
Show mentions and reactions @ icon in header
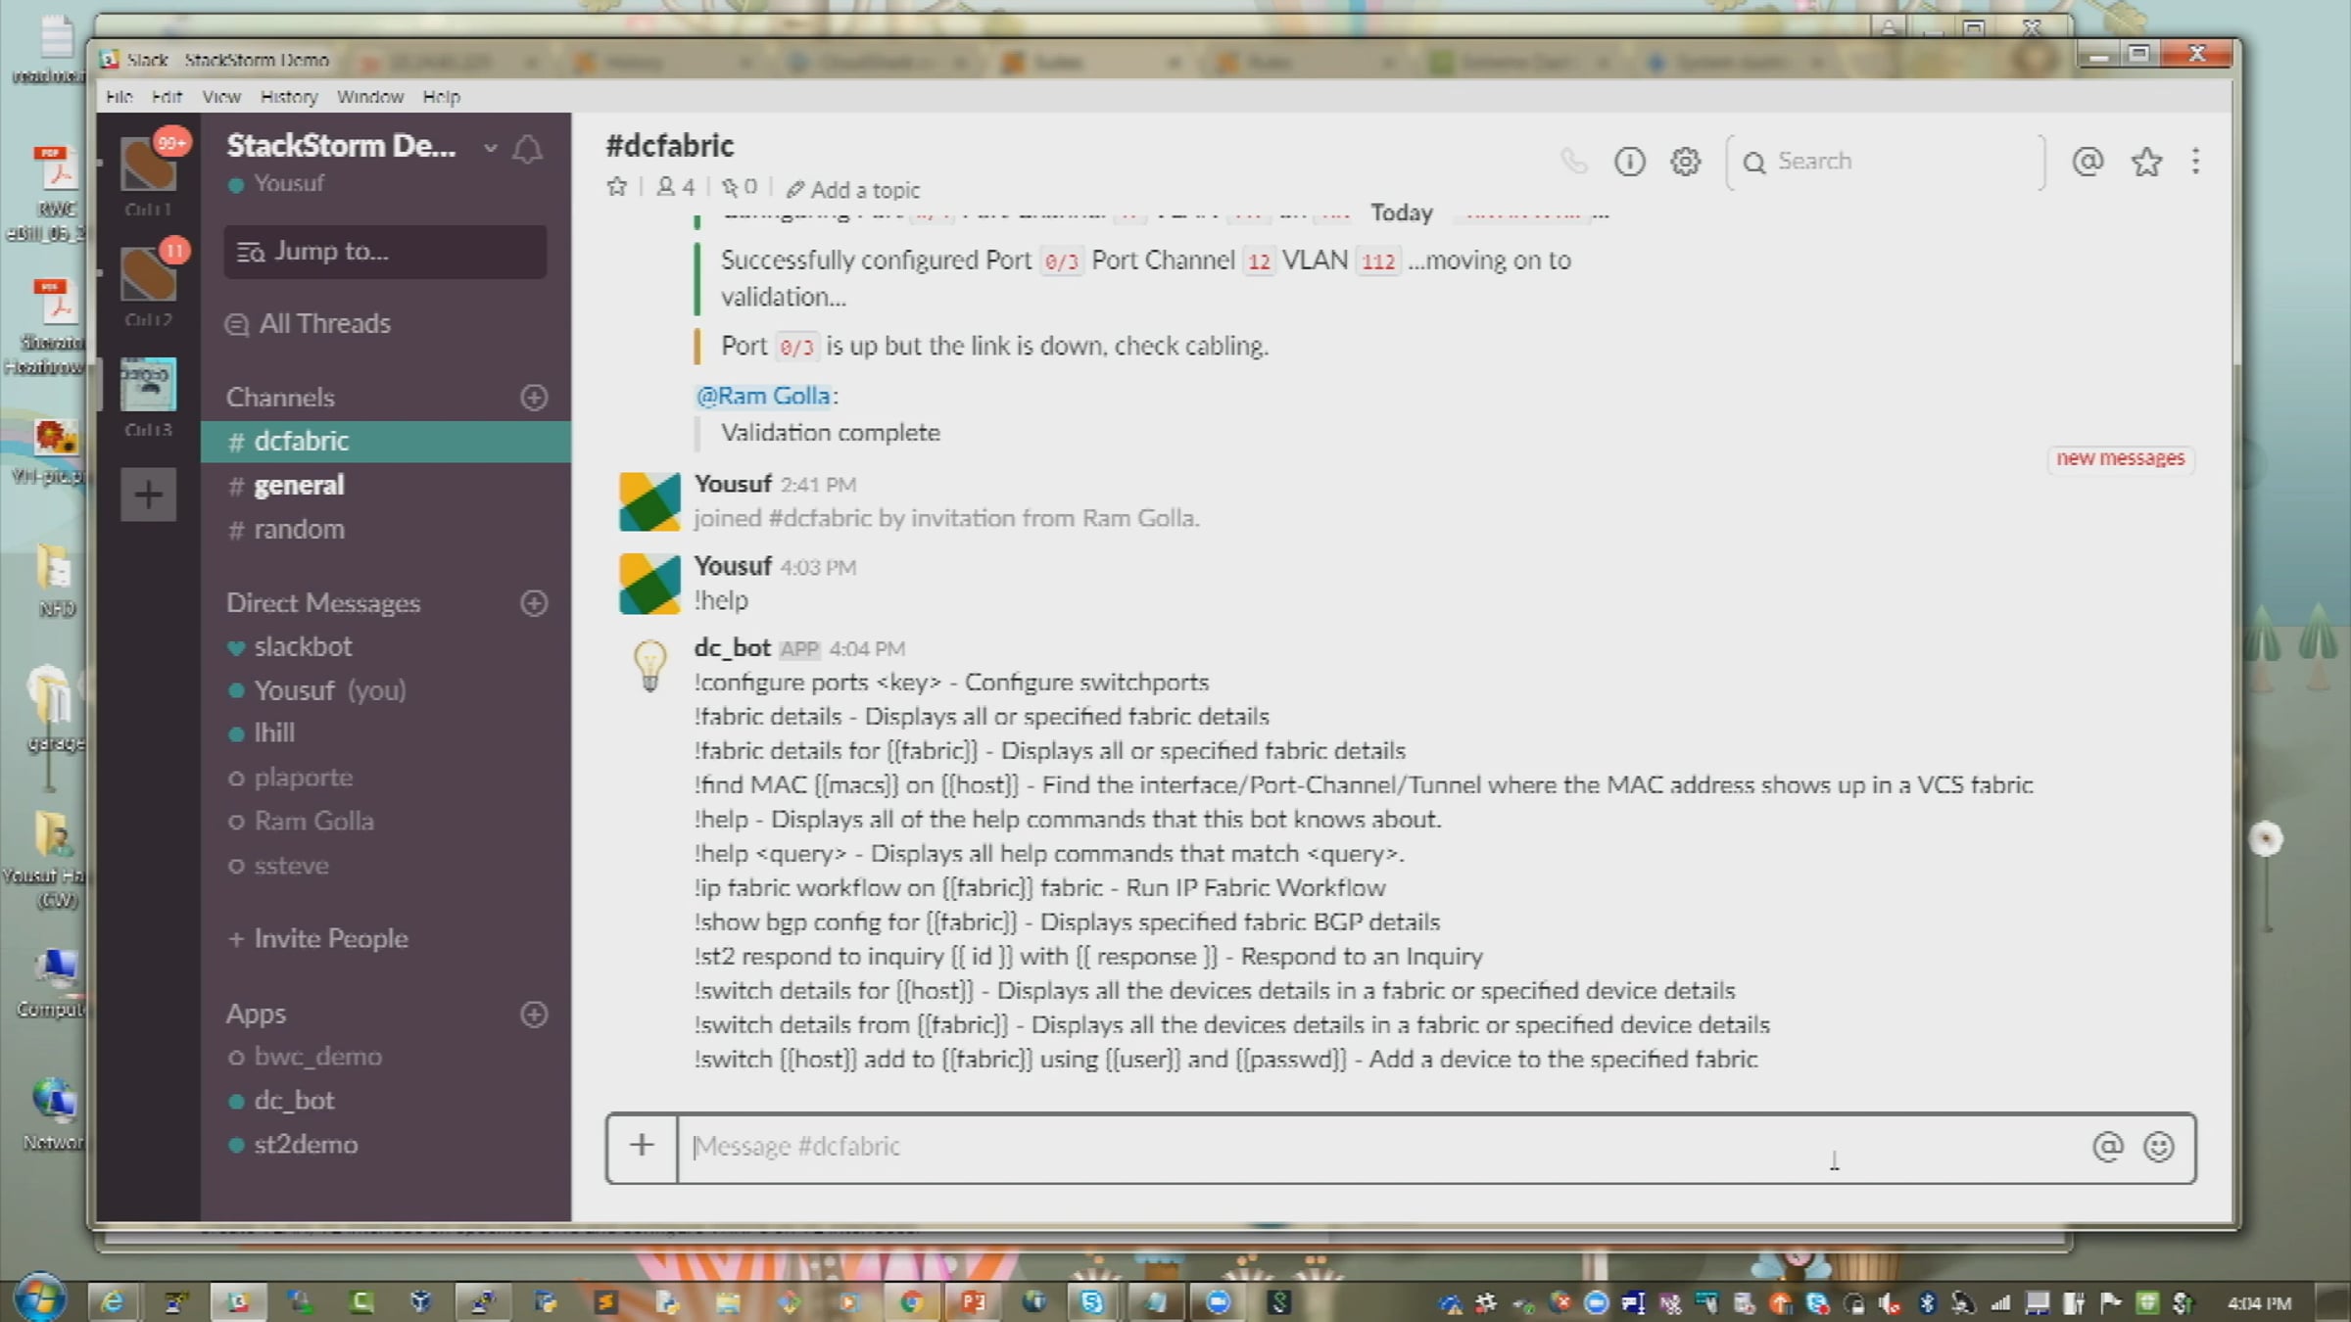click(2087, 161)
